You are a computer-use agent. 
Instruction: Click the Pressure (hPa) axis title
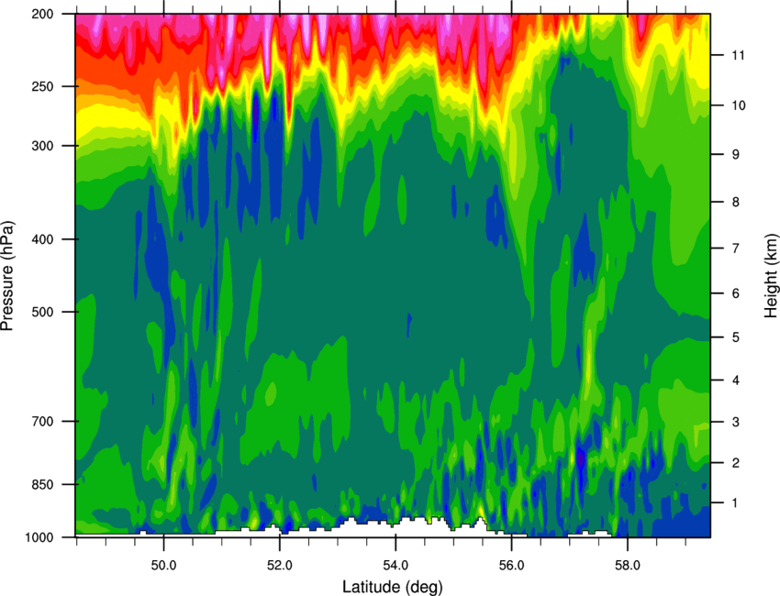pos(7,276)
